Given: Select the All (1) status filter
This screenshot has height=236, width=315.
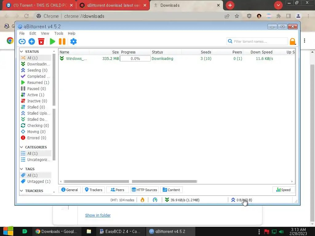Looking at the screenshot, I should click(36, 58).
